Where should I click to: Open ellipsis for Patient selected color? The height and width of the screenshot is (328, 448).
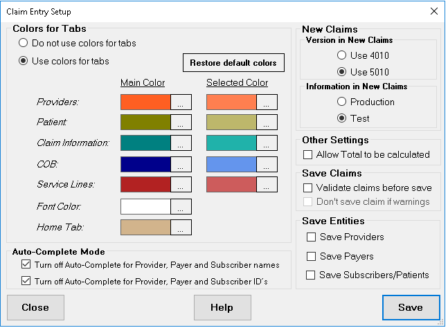click(x=267, y=122)
